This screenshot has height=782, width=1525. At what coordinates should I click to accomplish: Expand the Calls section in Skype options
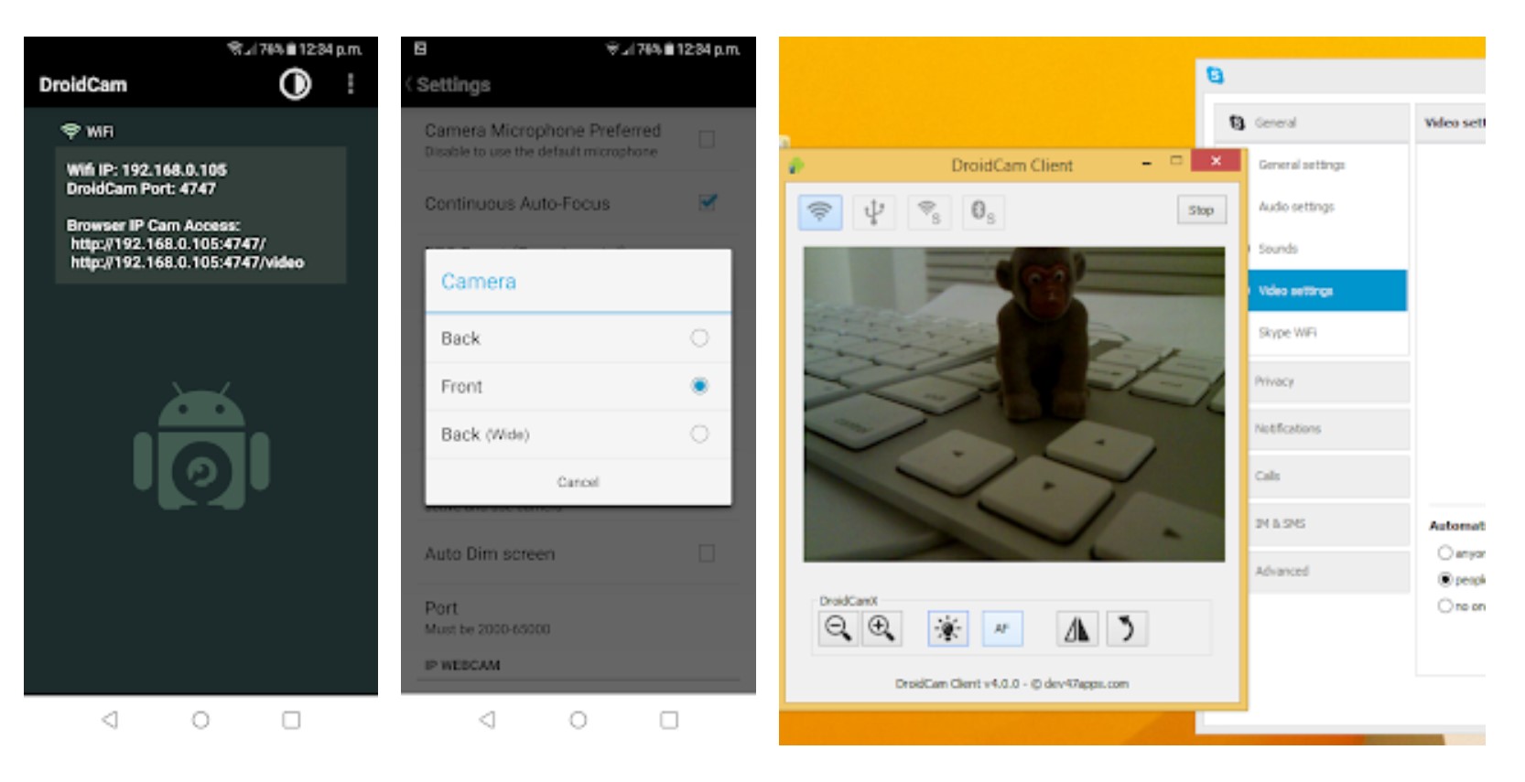[x=1329, y=476]
